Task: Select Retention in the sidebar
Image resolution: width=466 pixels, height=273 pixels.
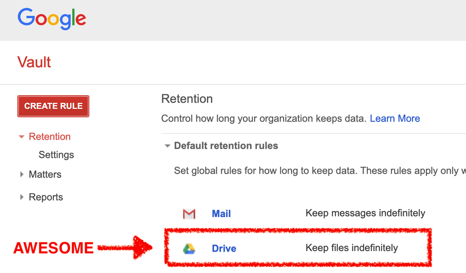Action: 50,136
